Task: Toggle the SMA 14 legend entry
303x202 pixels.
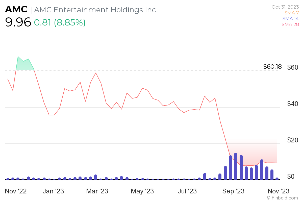Action: point(290,18)
